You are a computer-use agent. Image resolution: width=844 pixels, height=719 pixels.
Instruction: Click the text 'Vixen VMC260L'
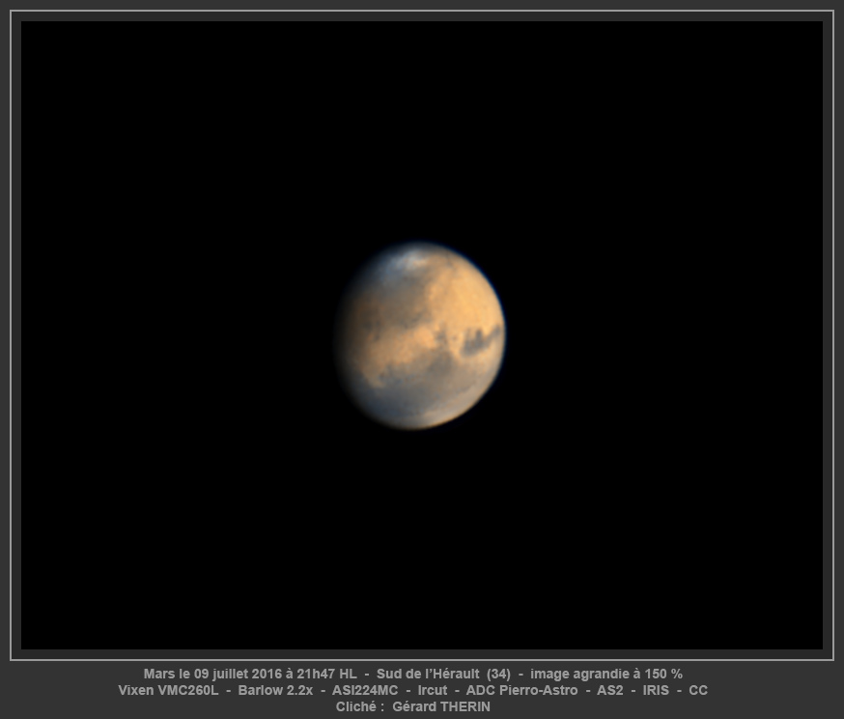point(168,690)
